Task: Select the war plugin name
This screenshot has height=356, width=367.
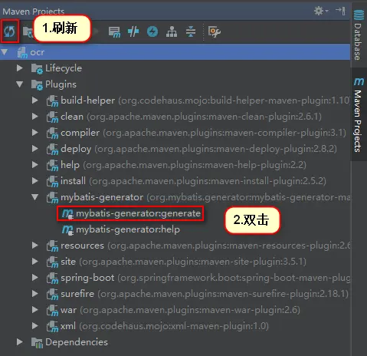Action: [x=68, y=310]
